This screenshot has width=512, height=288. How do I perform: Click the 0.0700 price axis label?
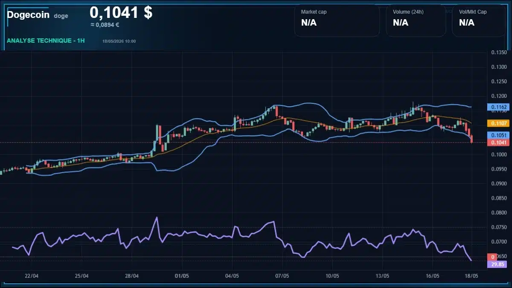click(499, 242)
